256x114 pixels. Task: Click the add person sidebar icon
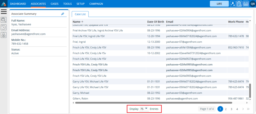pyautogui.click(x=4, y=35)
